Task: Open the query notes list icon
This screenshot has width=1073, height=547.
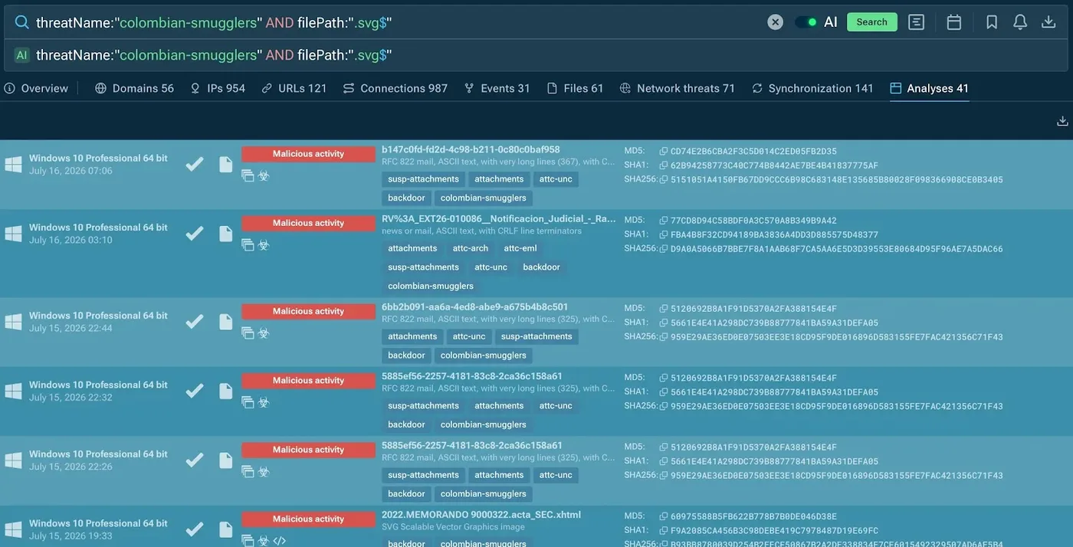Action: pos(916,22)
